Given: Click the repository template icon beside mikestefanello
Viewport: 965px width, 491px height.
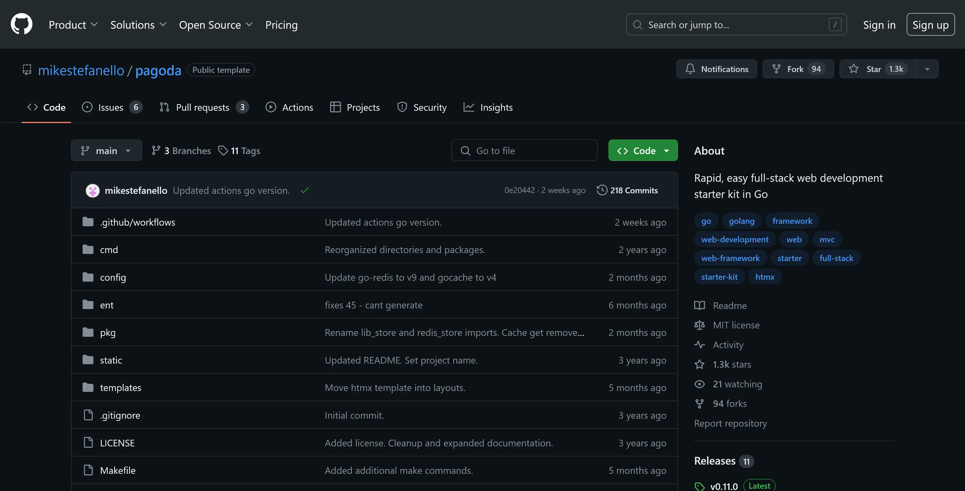Looking at the screenshot, I should click(27, 70).
